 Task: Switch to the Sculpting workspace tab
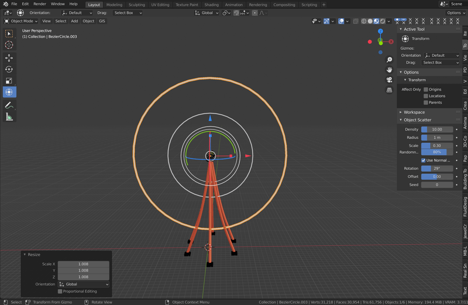[x=136, y=5]
